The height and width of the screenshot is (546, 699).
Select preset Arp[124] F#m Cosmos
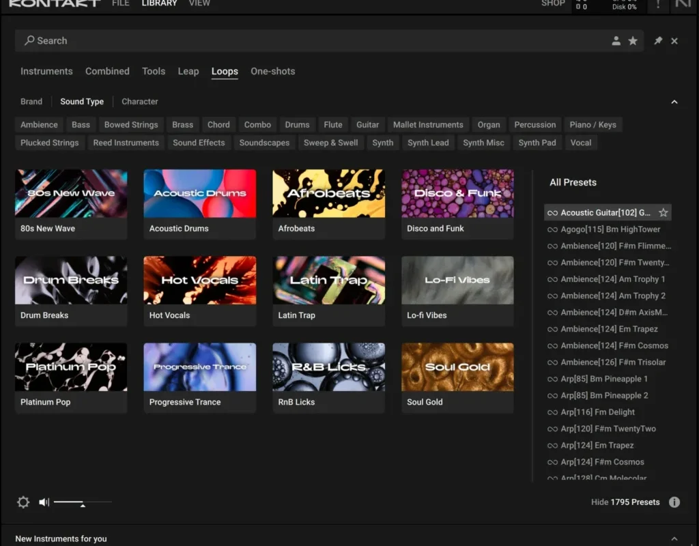coord(608,462)
